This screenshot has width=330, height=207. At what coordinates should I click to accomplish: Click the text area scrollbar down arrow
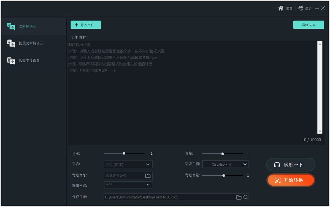[x=320, y=131]
